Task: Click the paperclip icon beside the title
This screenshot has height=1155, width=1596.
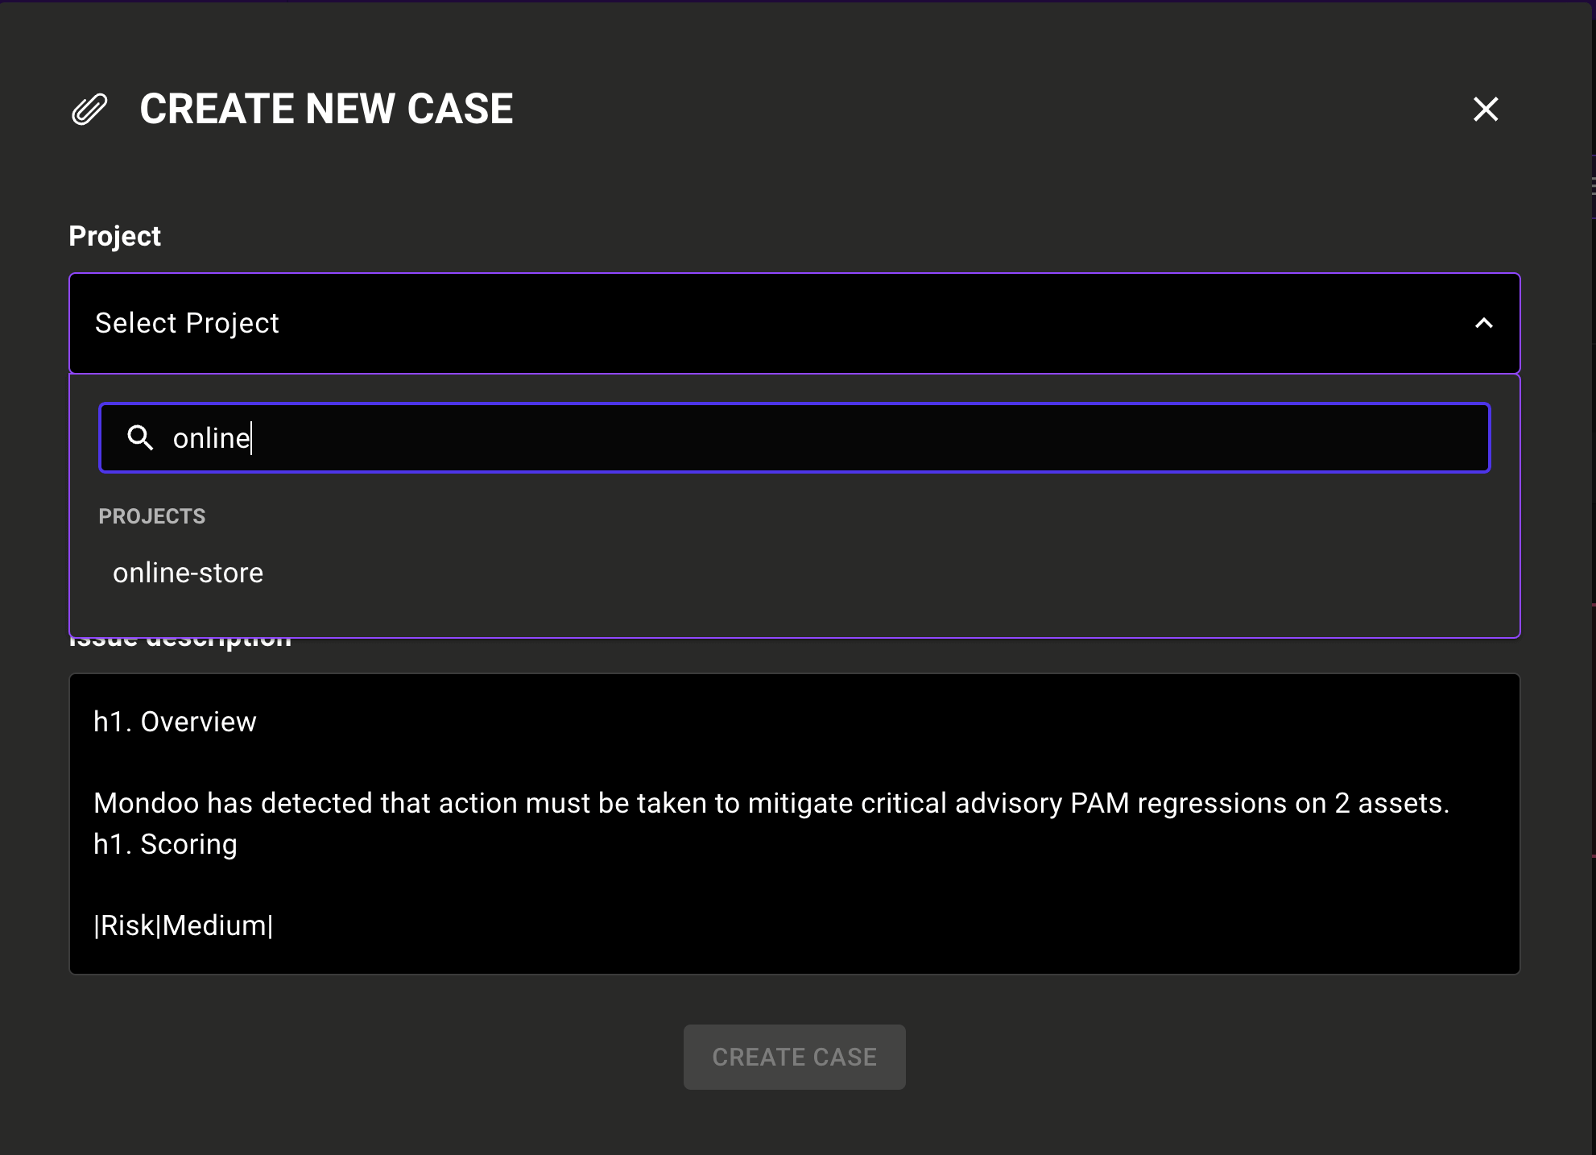Action: point(89,110)
